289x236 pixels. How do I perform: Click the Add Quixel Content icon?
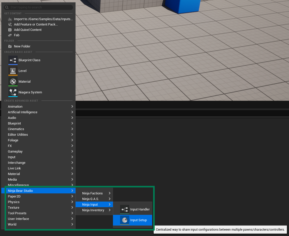(x=10, y=30)
